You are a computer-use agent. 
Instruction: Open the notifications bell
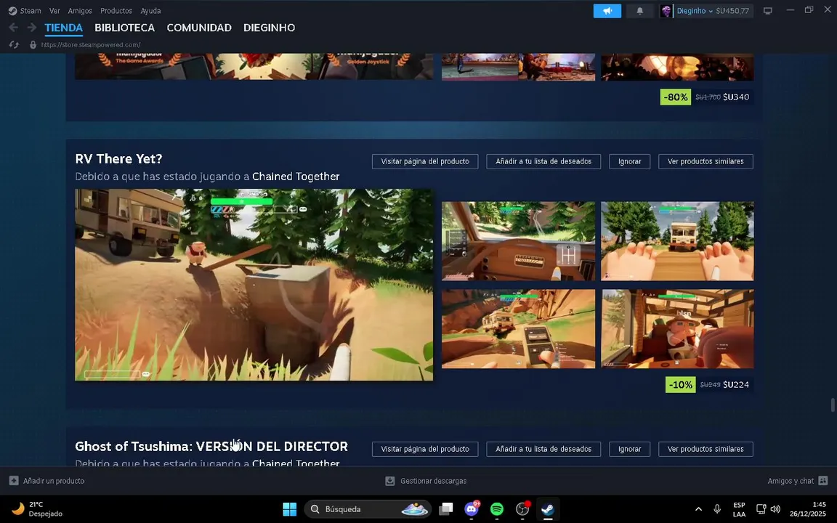pos(639,11)
